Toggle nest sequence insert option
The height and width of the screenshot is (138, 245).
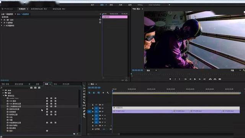(x=89, y=93)
